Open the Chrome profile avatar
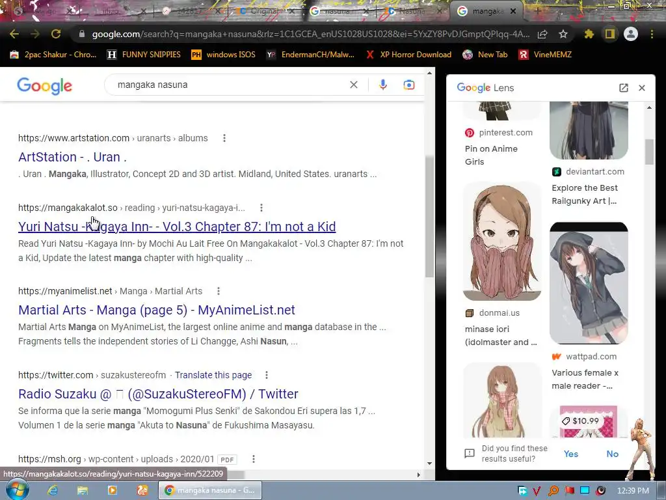 tap(631, 34)
